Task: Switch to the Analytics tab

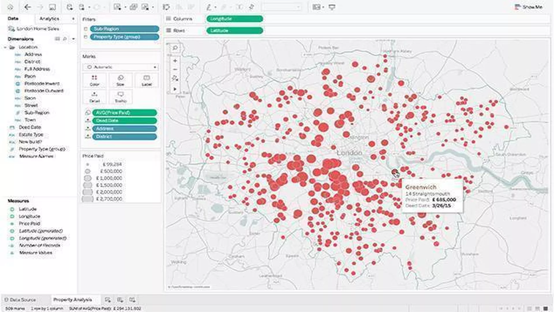Action: click(x=49, y=18)
